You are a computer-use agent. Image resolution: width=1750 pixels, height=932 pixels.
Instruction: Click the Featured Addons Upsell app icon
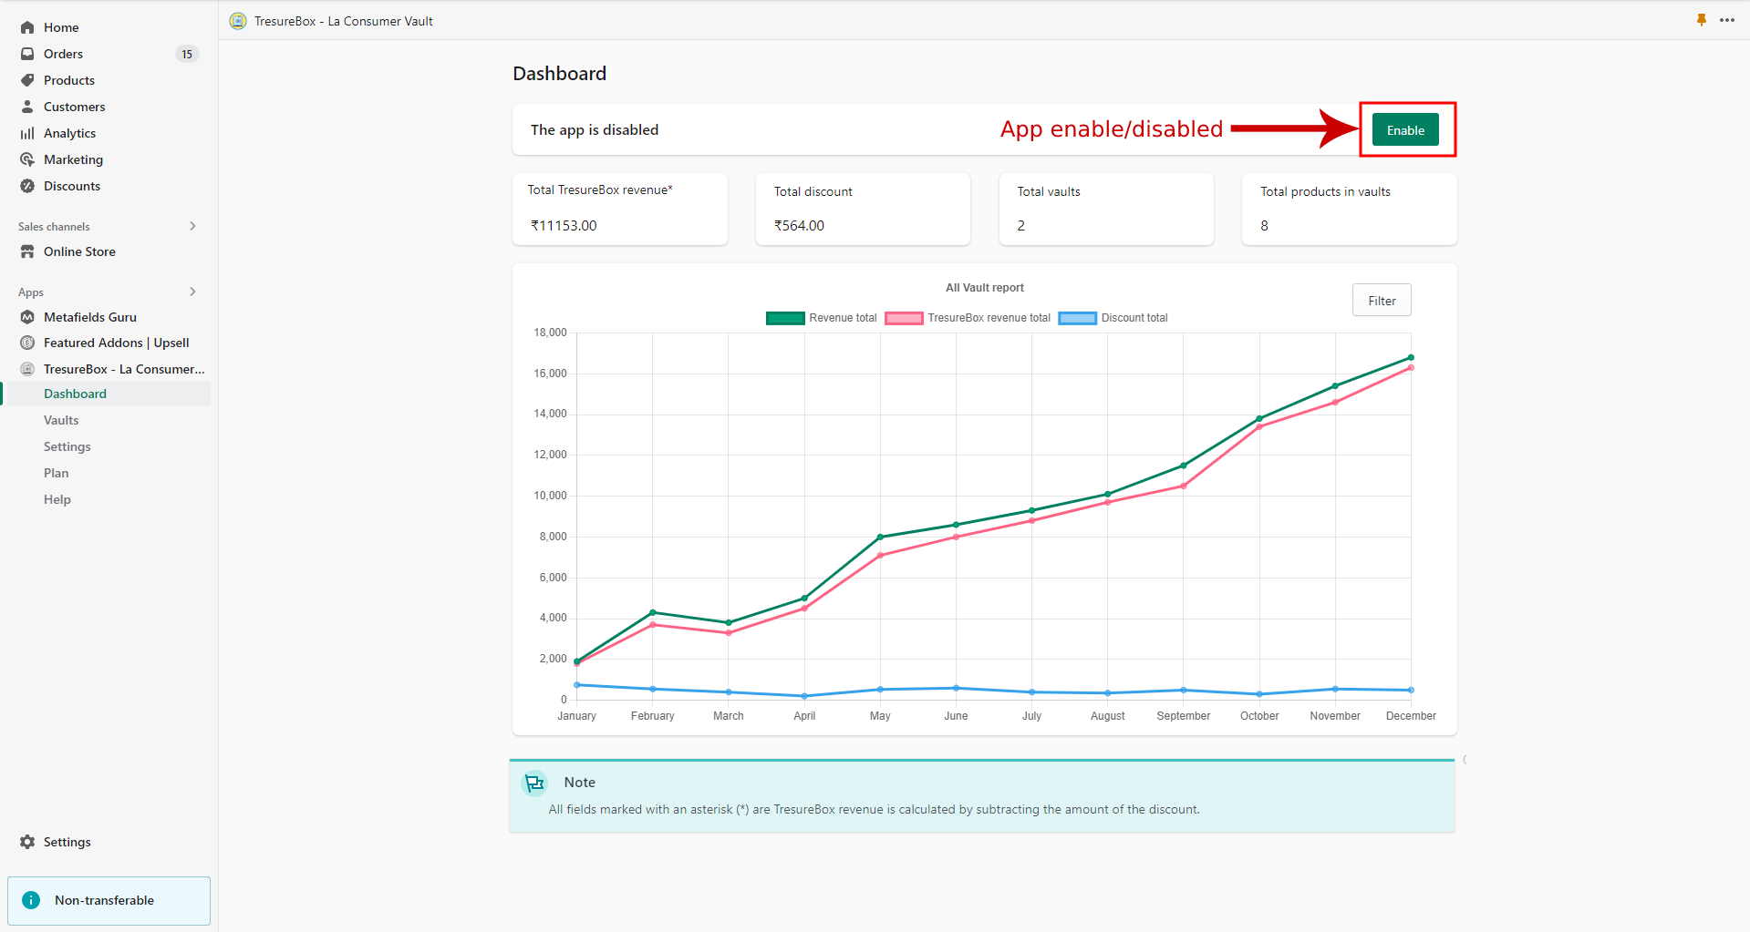[27, 343]
